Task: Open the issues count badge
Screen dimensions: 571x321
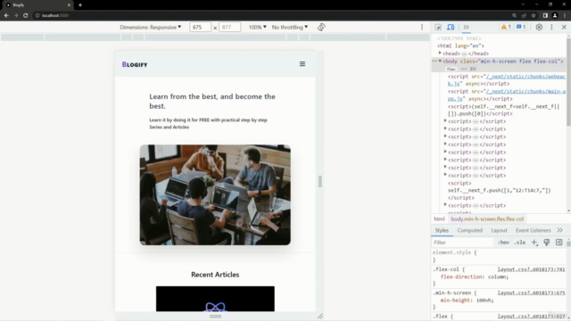Action: pyautogui.click(x=521, y=27)
